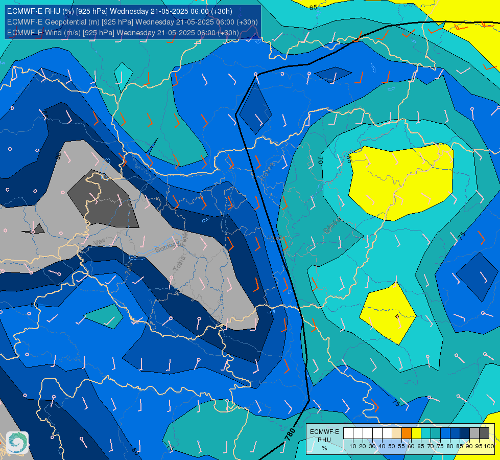Image resolution: width=500 pixels, height=460 pixels.
Task: Pick the cyan 65–70 legend swatch
Action: click(426, 433)
